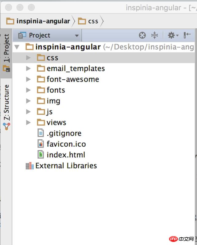Click the favicon.ico image file icon

coord(41,144)
